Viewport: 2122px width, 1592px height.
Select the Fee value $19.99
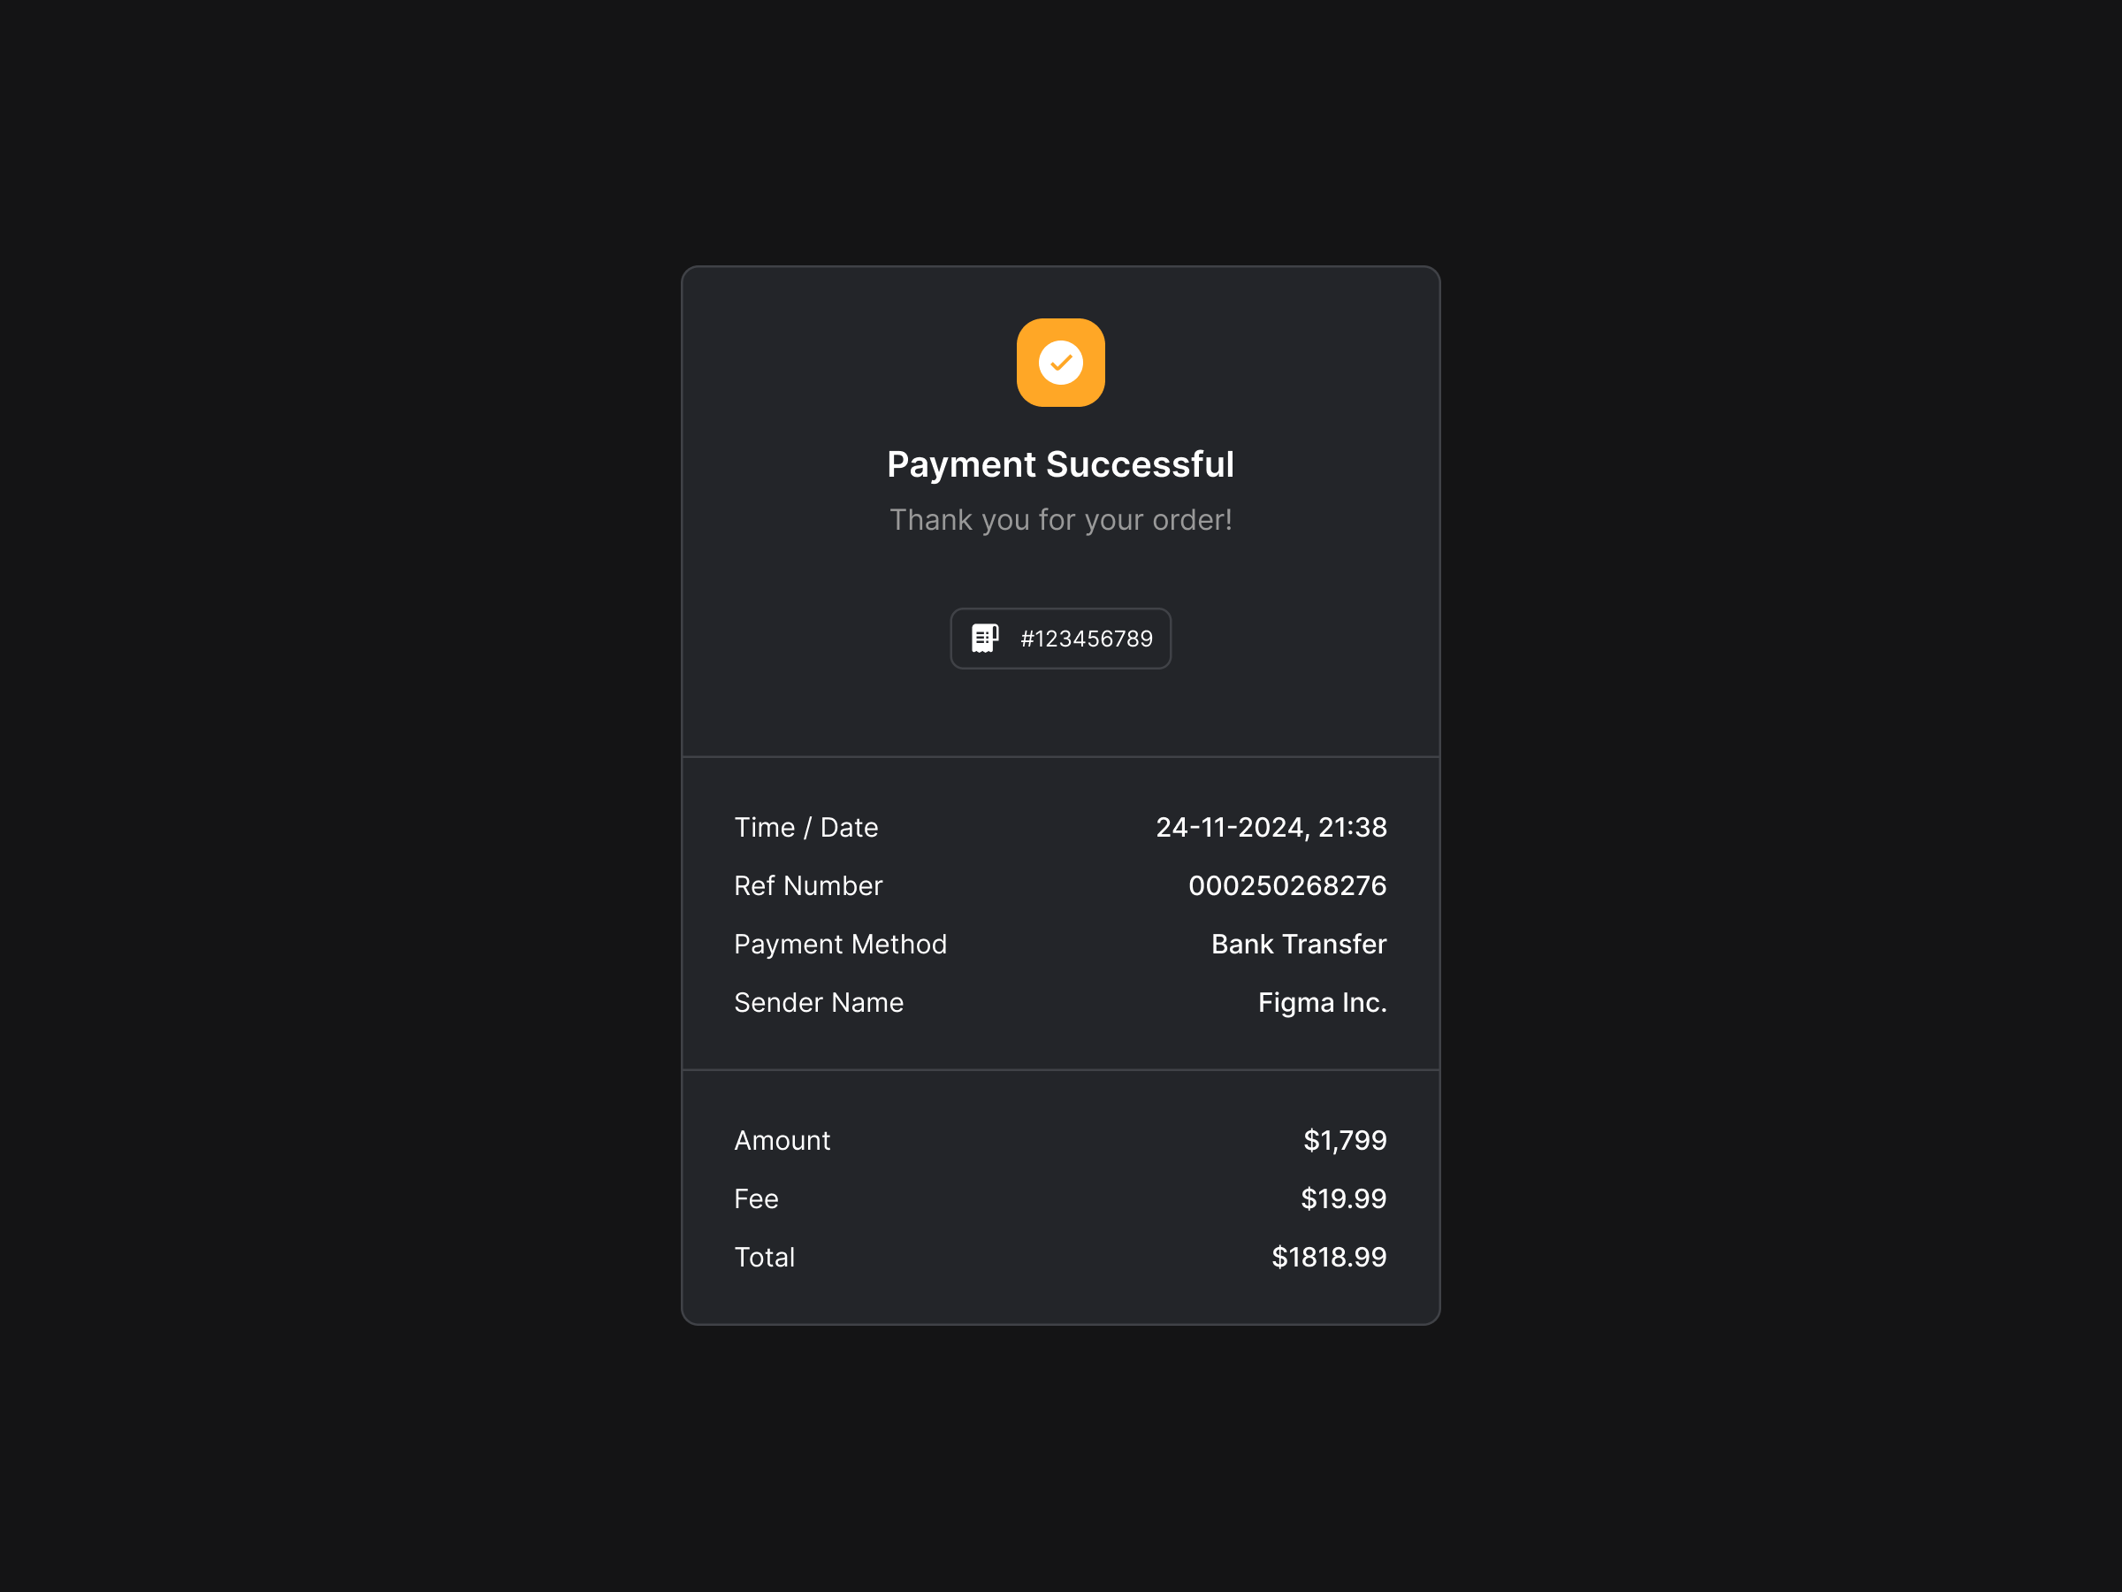tap(1343, 1198)
